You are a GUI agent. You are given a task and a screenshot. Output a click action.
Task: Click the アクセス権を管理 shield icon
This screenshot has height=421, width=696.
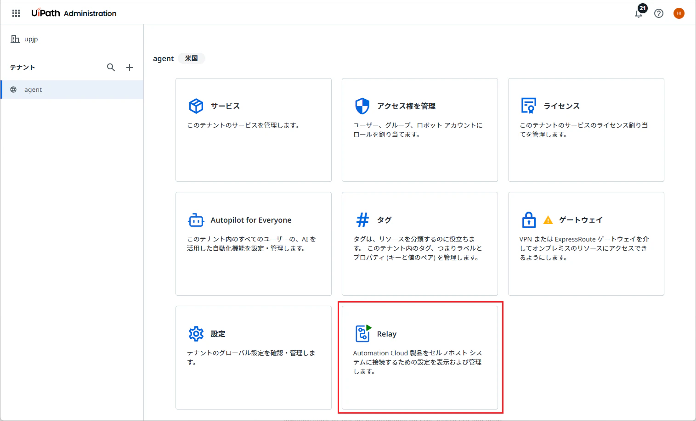click(x=362, y=106)
